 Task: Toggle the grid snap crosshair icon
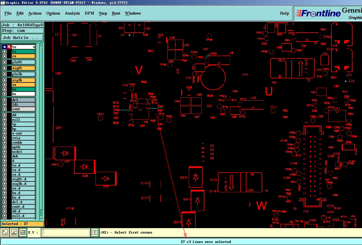coord(23,232)
